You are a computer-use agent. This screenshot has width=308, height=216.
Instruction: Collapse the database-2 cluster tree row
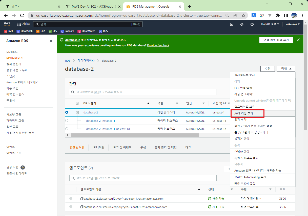click(x=77, y=112)
